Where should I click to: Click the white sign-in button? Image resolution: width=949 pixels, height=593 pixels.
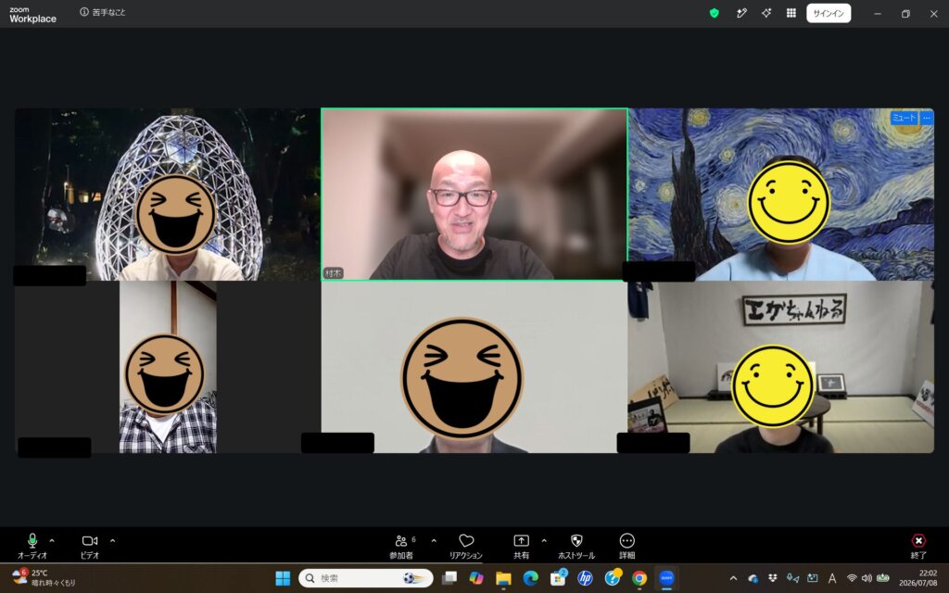(829, 13)
